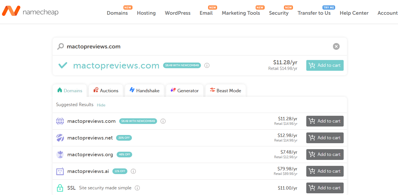This screenshot has width=398, height=195.
Task: Click the mactopreviews.net domain name
Action: point(90,138)
